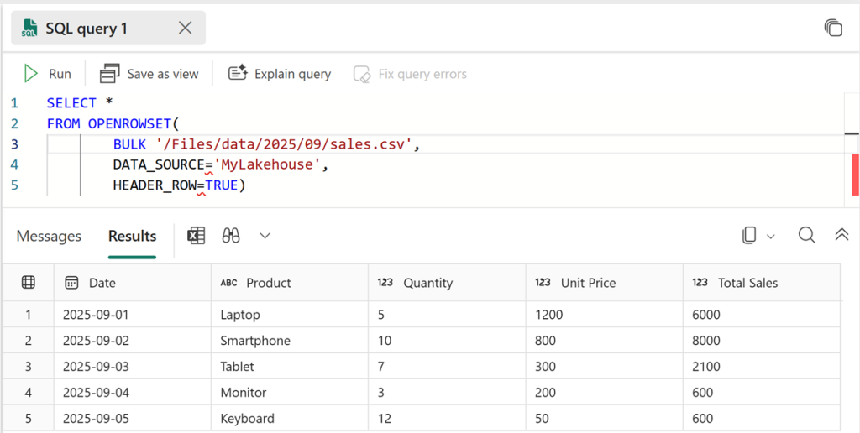Expand the chevron next to binoculars
860x433 pixels.
pyautogui.click(x=265, y=236)
